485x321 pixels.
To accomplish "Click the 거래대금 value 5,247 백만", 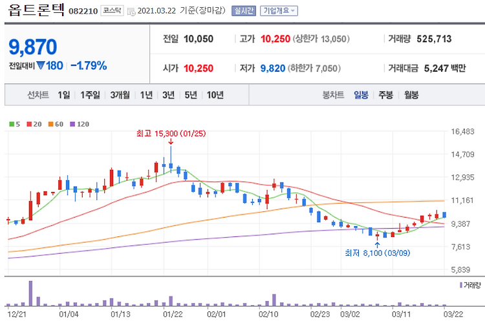I will [445, 68].
